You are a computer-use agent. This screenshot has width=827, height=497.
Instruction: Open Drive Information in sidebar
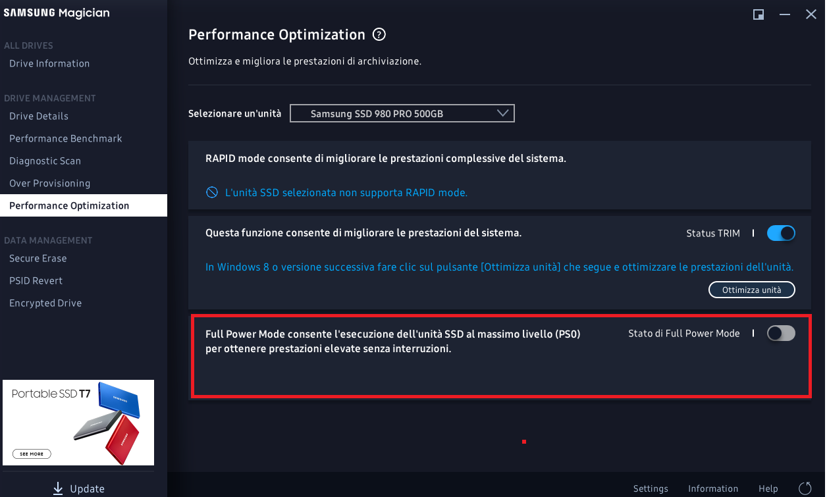(49, 63)
